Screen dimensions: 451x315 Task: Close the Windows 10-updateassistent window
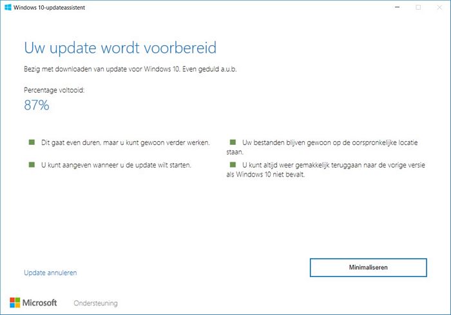click(x=439, y=7)
